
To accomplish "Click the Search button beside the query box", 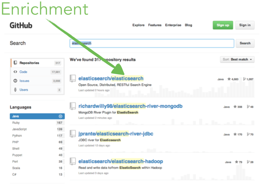I will pos(245,43).
